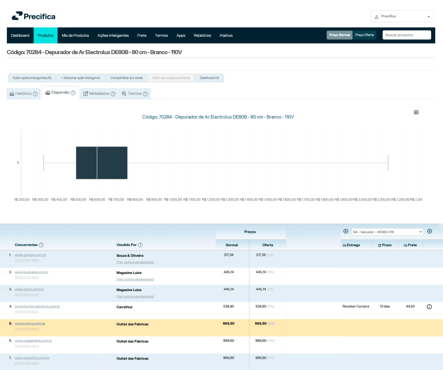Click the previous location arrow icon

click(x=346, y=231)
